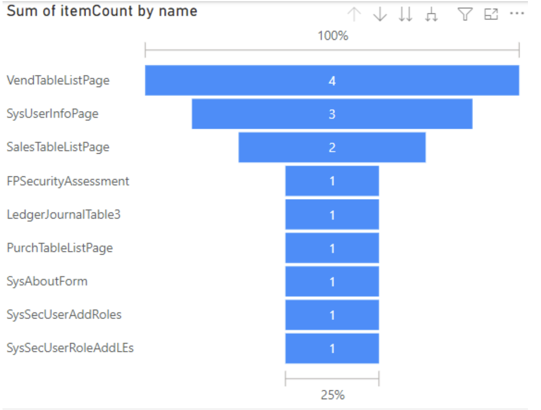Click the LedgerJournalTable3 category label
Screen dimensions: 541x410
point(64,214)
